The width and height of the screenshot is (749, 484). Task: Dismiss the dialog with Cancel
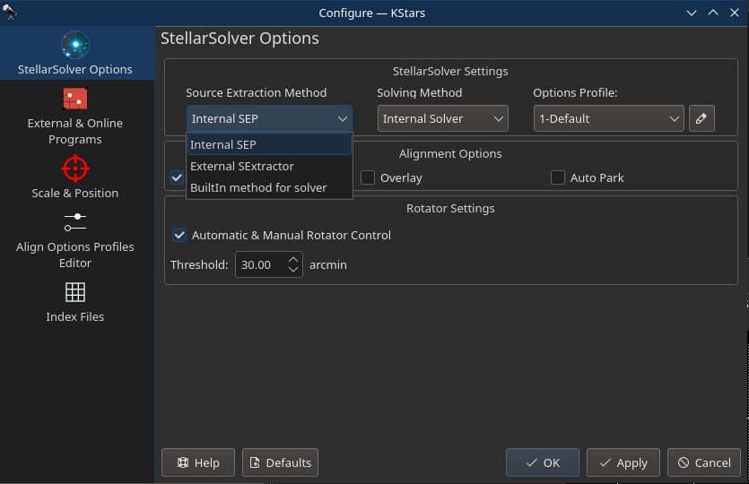coord(704,462)
